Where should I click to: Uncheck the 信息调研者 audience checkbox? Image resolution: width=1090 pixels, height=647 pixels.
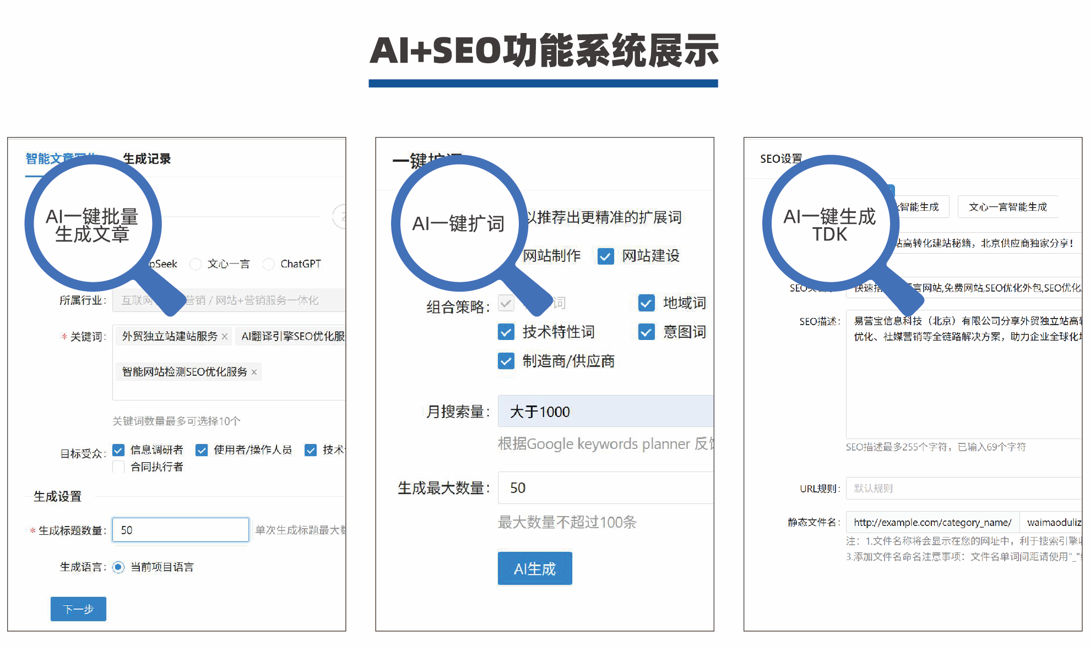(x=118, y=450)
